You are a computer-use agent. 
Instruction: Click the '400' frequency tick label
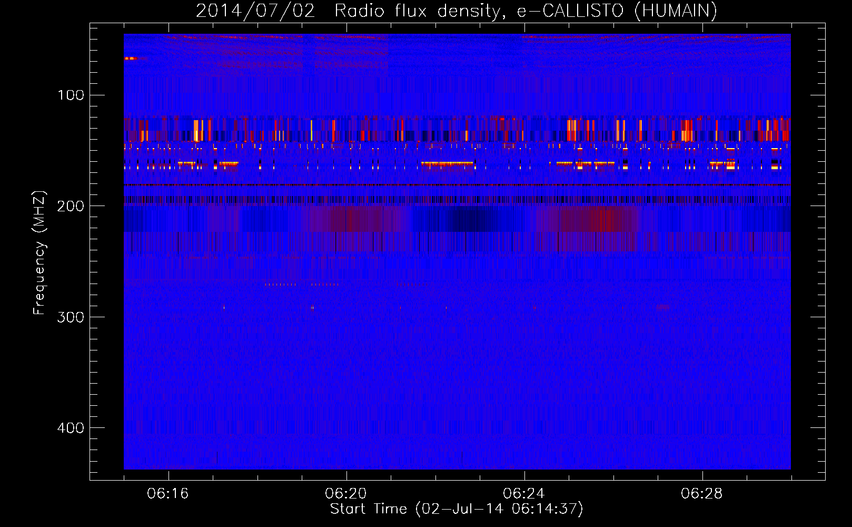(x=71, y=427)
